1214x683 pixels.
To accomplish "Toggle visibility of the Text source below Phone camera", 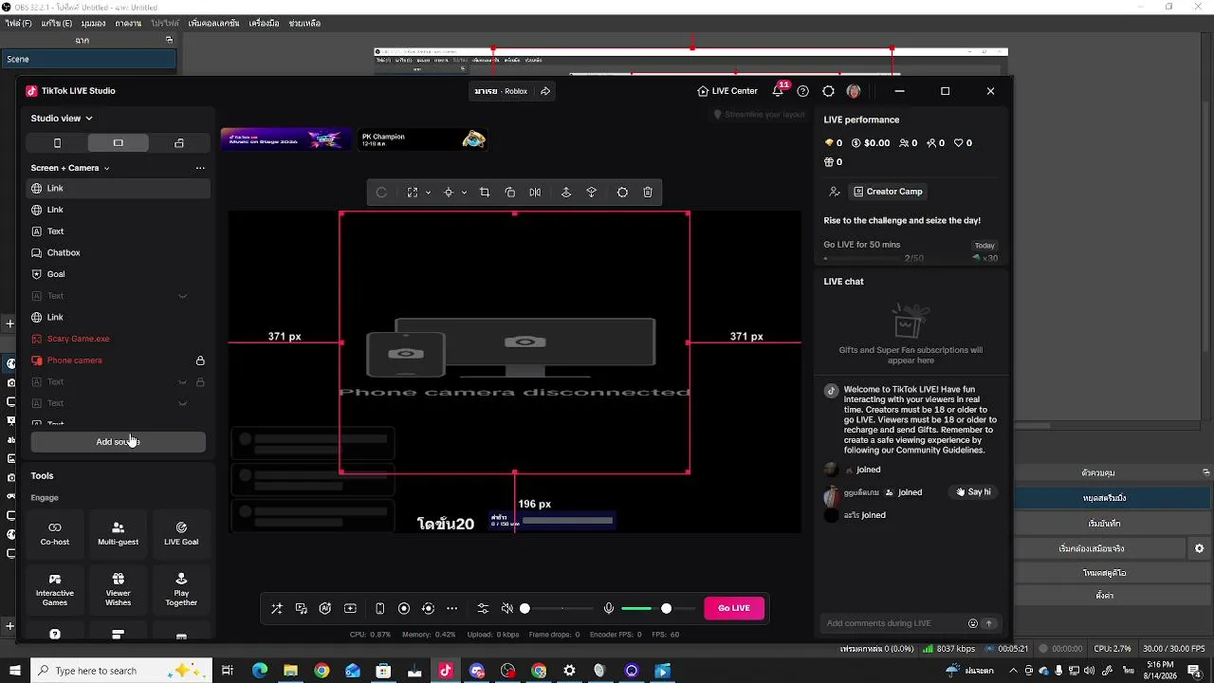I will click(182, 382).
